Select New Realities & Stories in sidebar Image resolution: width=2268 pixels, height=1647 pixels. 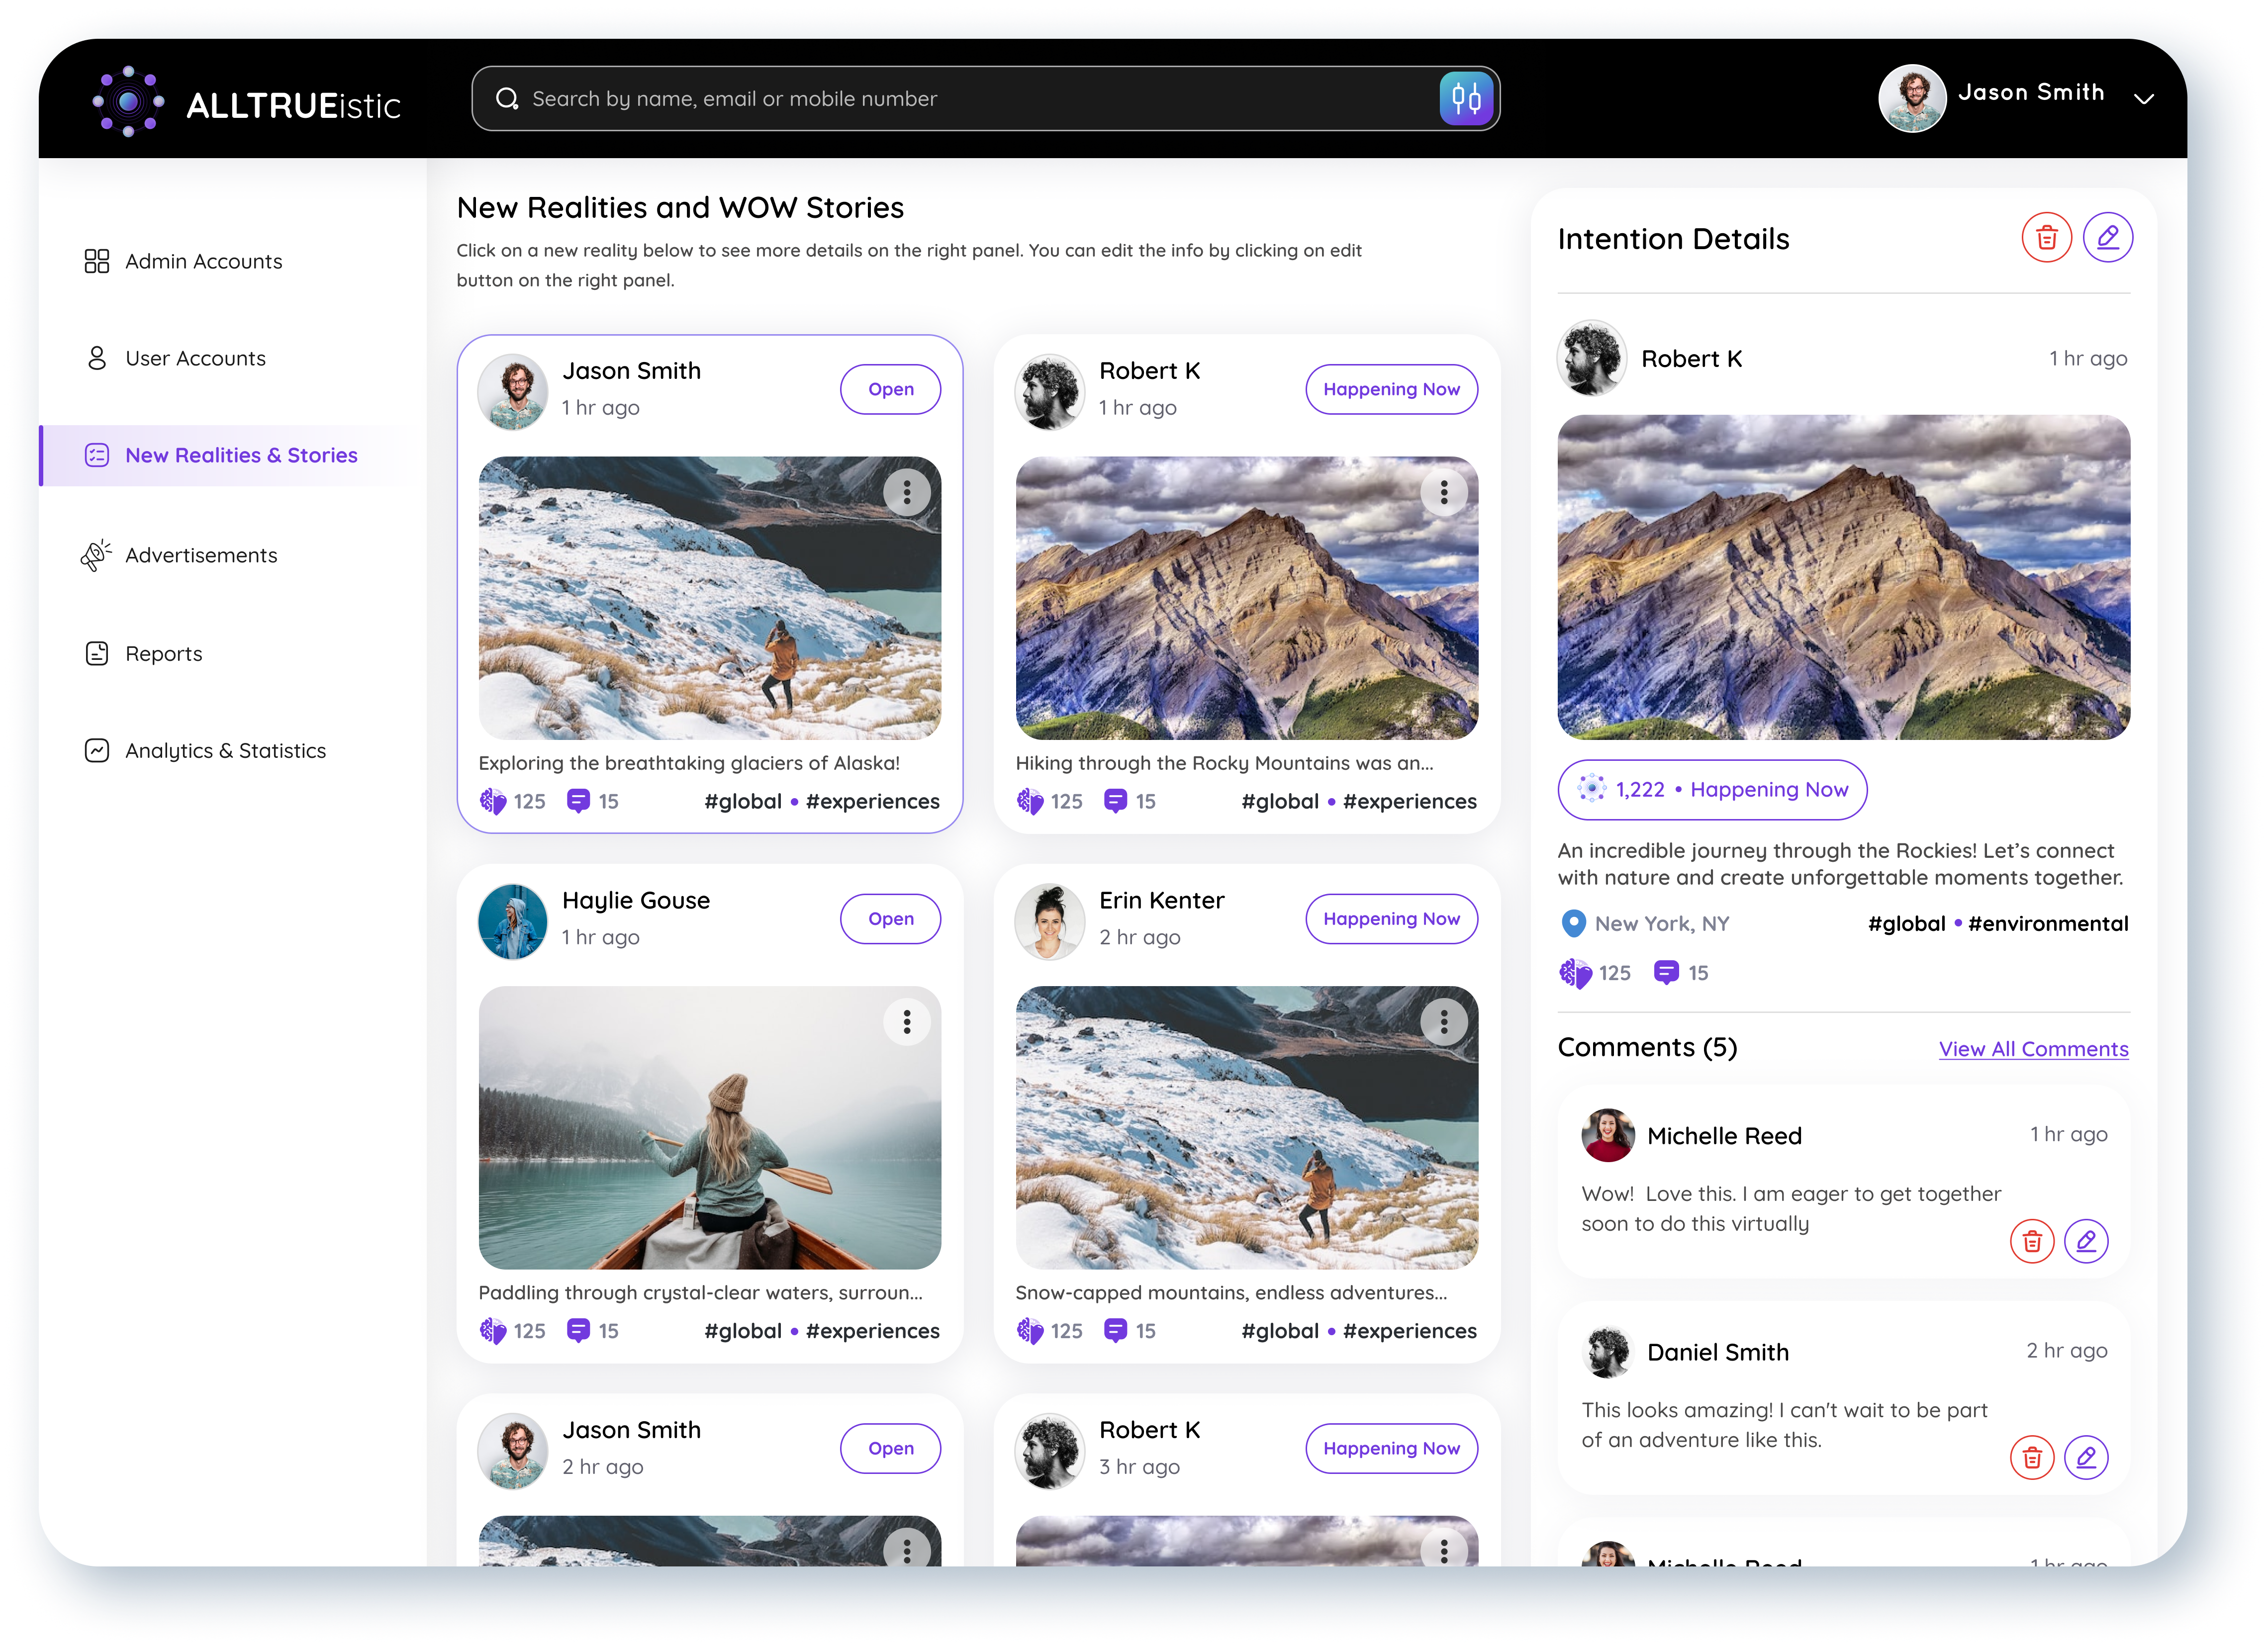coord(232,455)
